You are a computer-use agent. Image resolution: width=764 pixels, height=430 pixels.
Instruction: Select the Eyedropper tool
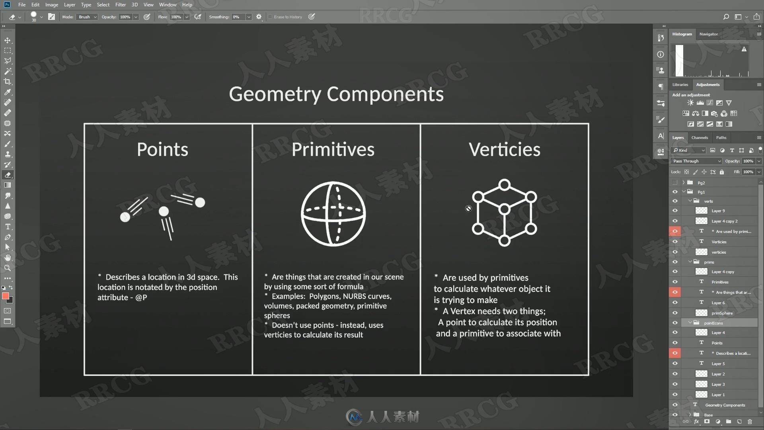coord(7,92)
